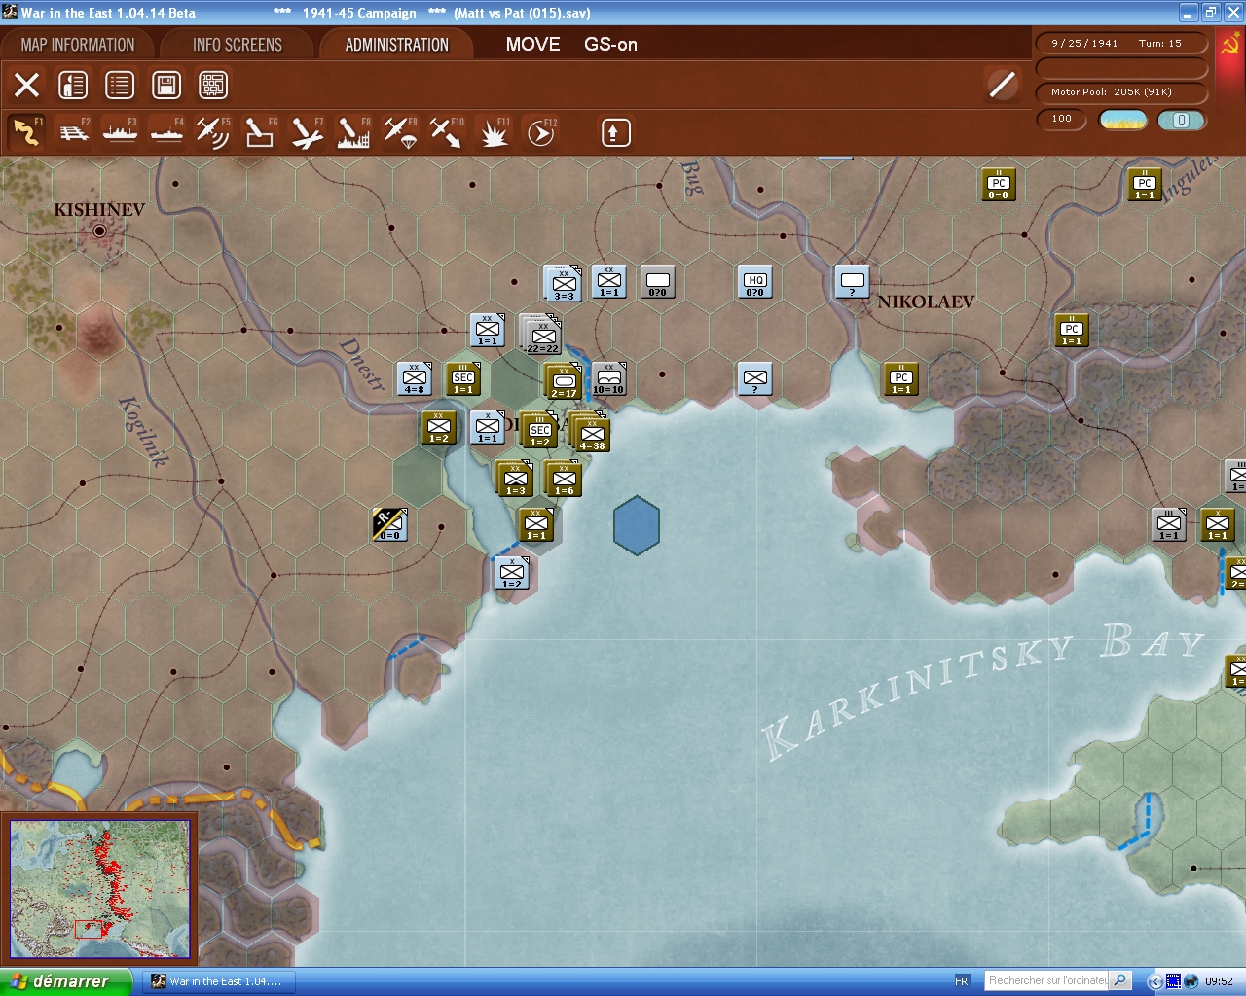Viewport: 1246px width, 996px height.
Task: Select the 1=2 infantry unit near Dnestr
Action: (439, 428)
